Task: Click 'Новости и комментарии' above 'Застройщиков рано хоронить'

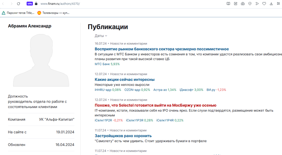Action: coord(128,130)
